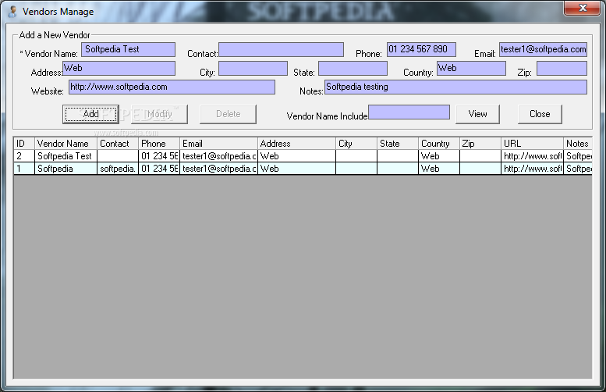This screenshot has height=392, width=606.
Task: Focus the Website input field
Action: click(x=172, y=87)
